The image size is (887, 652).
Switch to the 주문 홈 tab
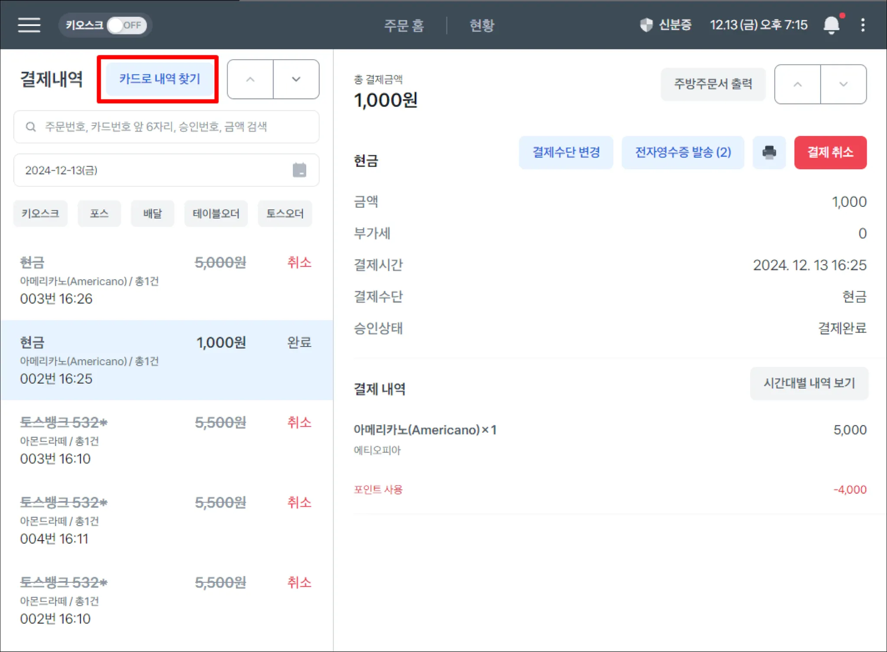click(x=404, y=25)
